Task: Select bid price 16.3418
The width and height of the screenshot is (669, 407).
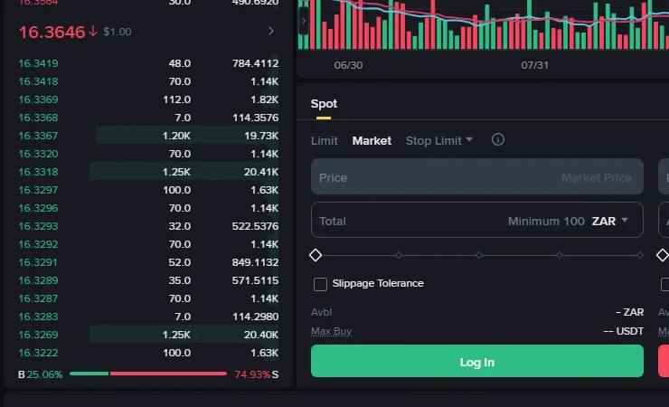Action: (38, 81)
